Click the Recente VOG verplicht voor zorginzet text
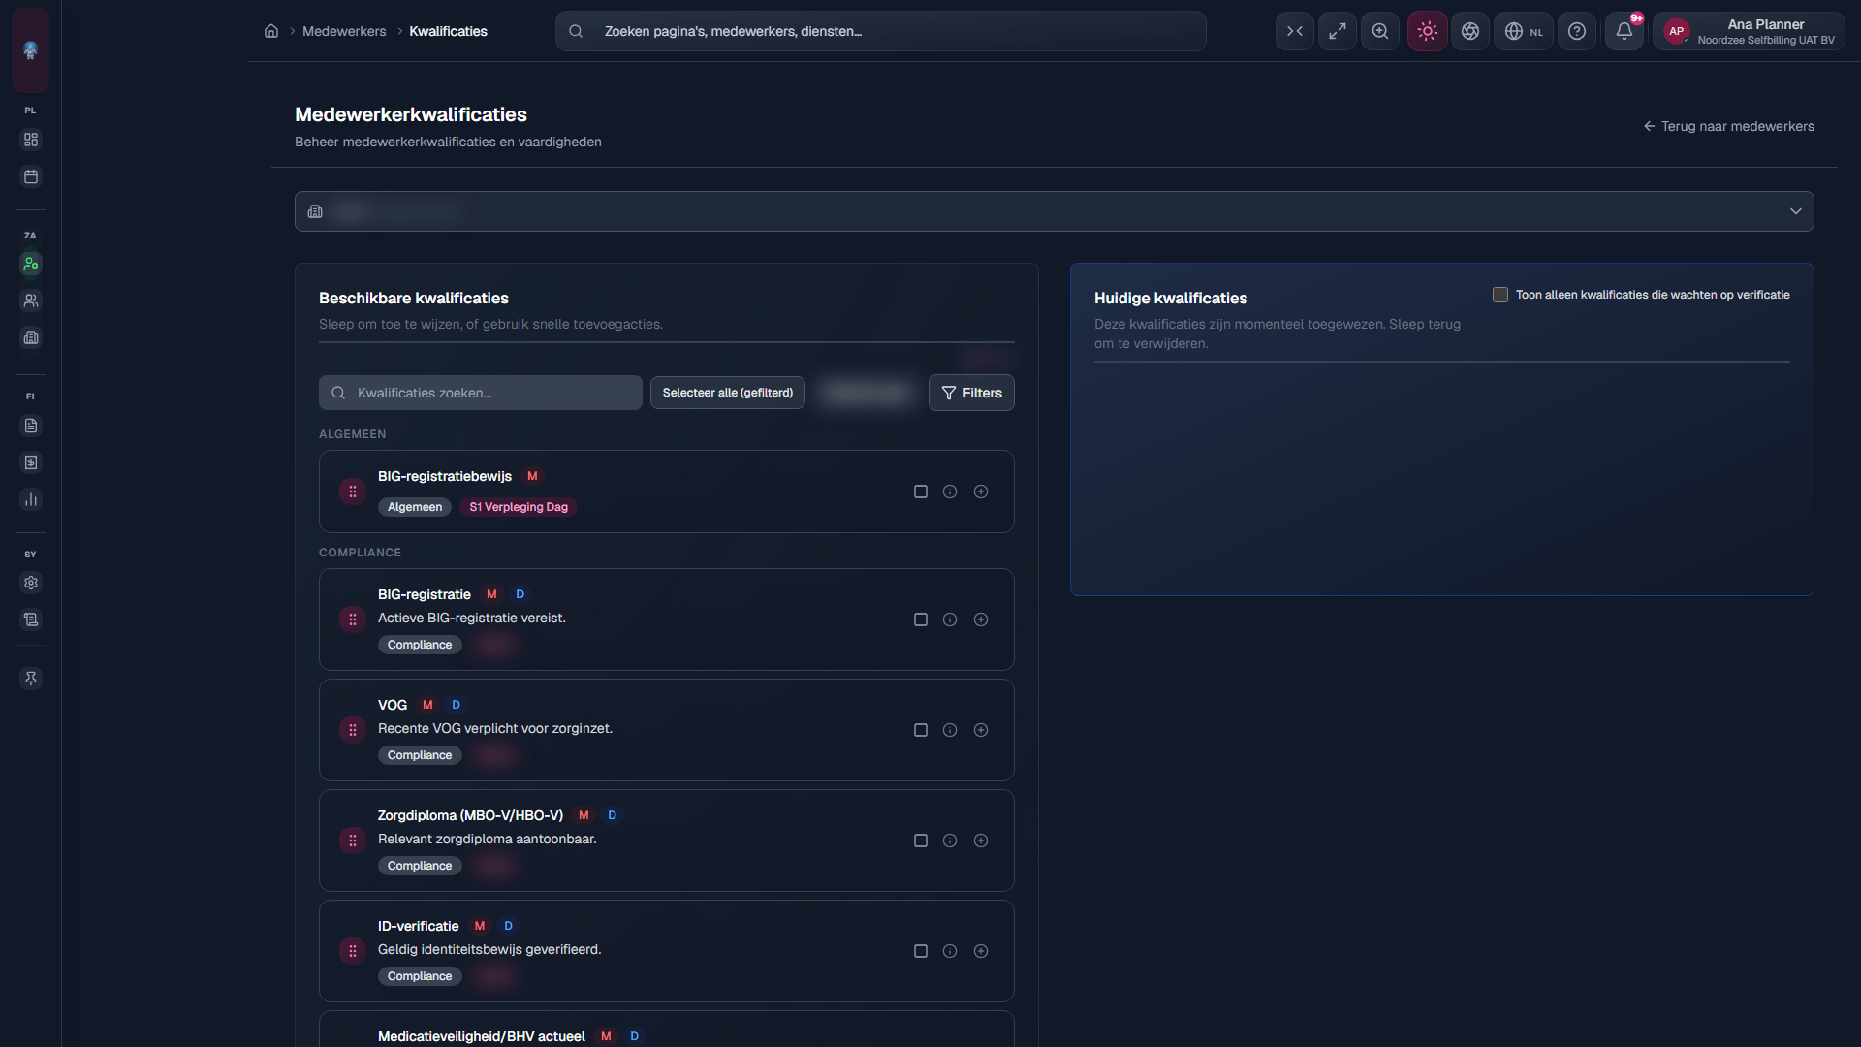The height and width of the screenshot is (1047, 1861). coord(495,728)
